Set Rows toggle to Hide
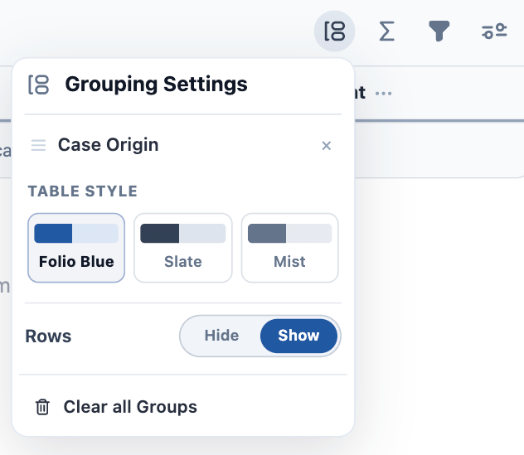 221,336
